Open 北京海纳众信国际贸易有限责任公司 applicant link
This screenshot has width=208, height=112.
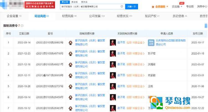pos(171,42)
